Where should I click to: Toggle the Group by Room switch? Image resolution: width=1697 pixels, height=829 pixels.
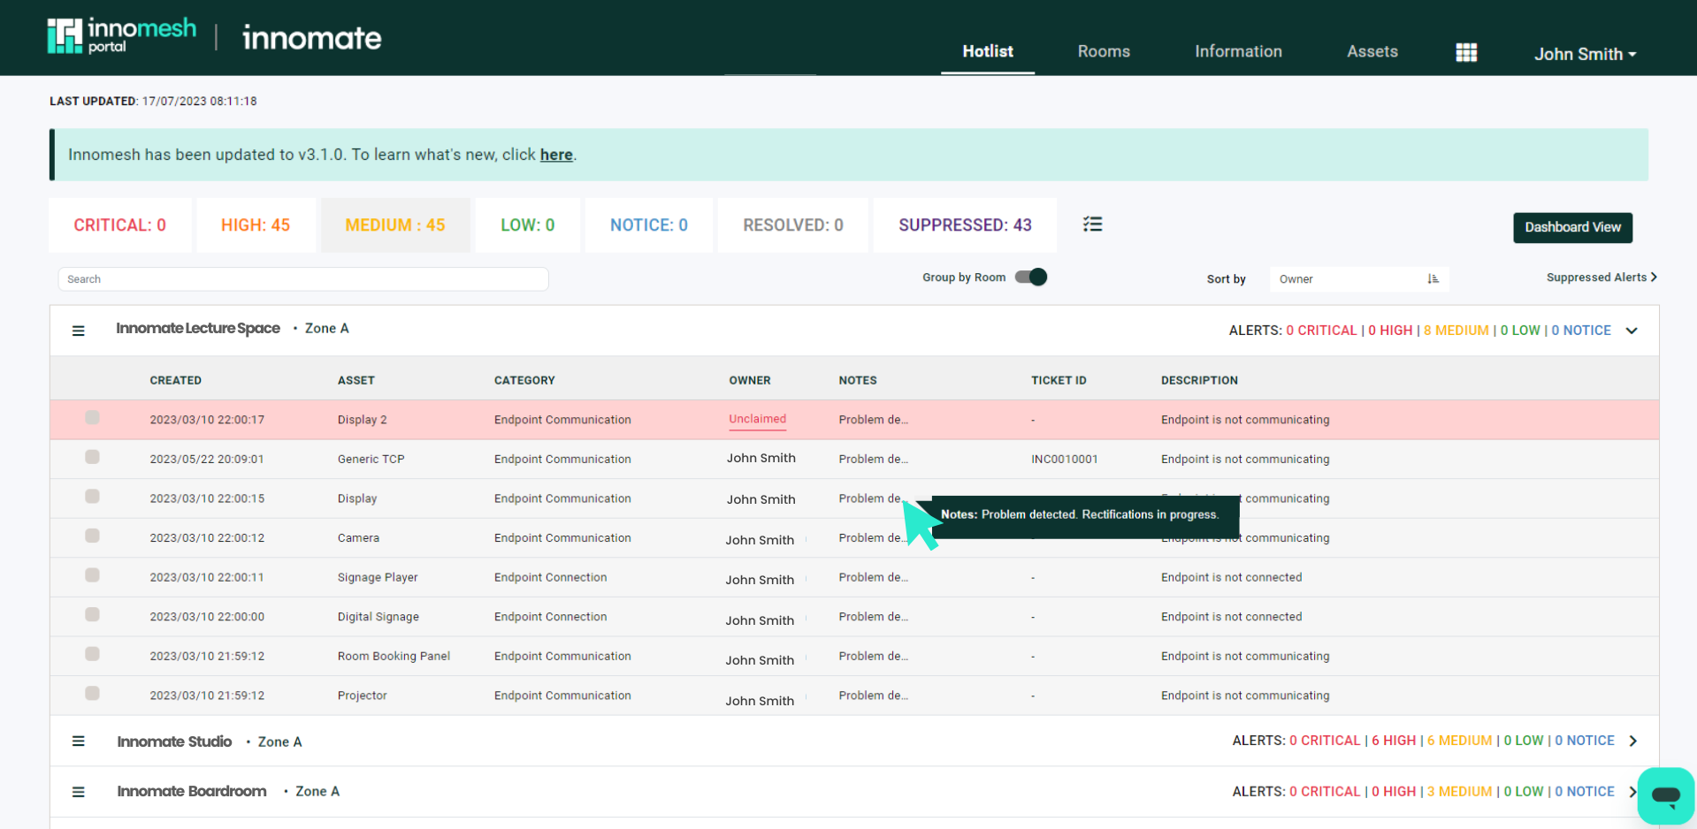(1030, 277)
